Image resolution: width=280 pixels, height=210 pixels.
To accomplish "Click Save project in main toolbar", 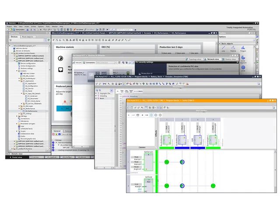I will pos(18,29).
